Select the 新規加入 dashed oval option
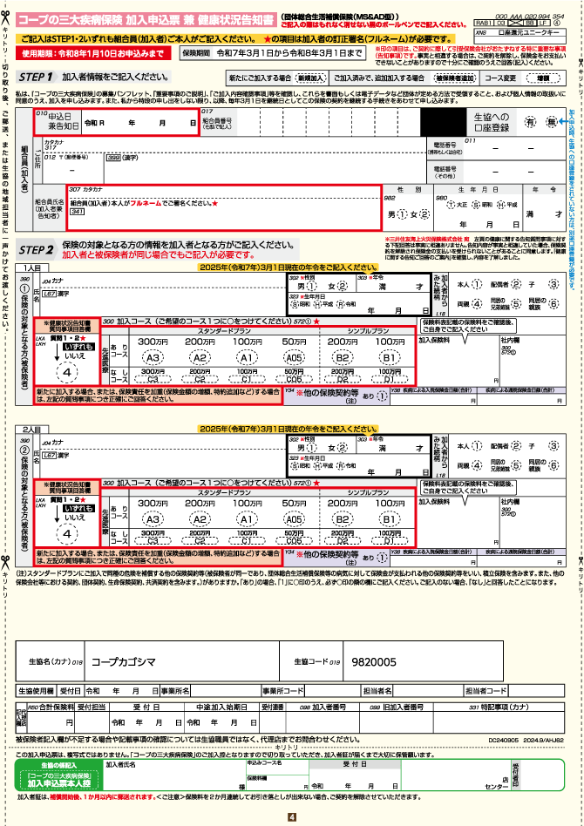Screen dimensions: 584x826 [310, 78]
